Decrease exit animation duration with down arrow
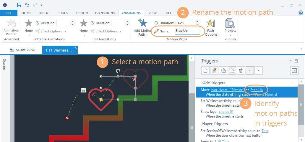305x142 pixels. 128,25
